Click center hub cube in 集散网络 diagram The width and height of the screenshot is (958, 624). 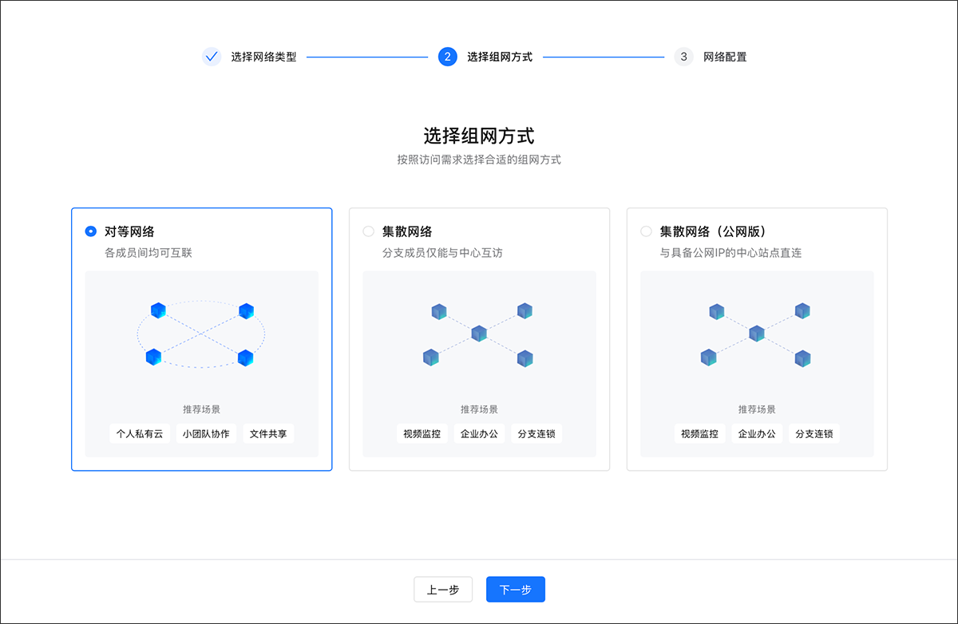[478, 333]
